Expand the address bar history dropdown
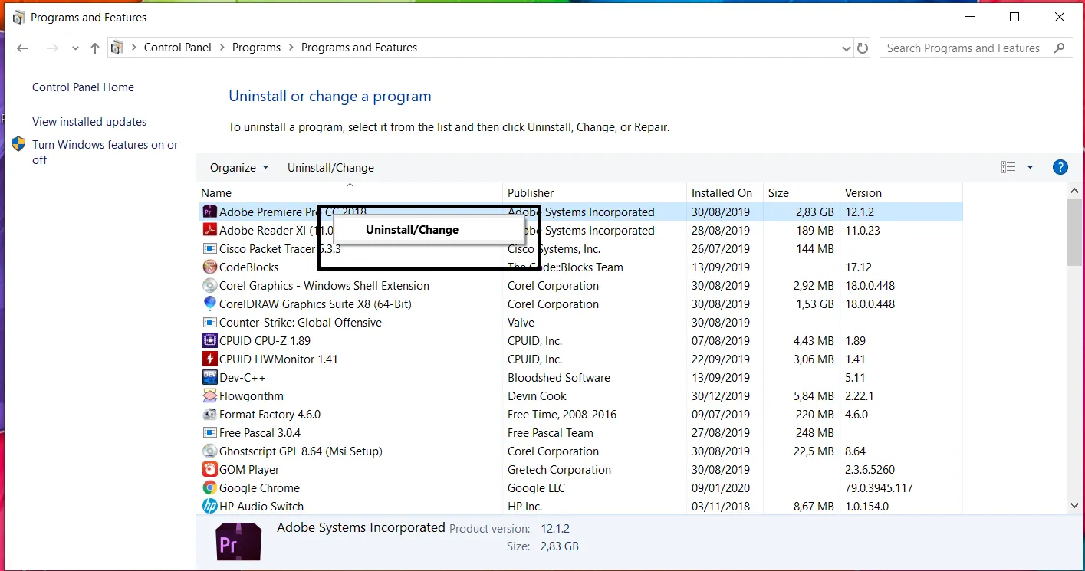Viewport: 1085px width, 571px height. point(846,48)
